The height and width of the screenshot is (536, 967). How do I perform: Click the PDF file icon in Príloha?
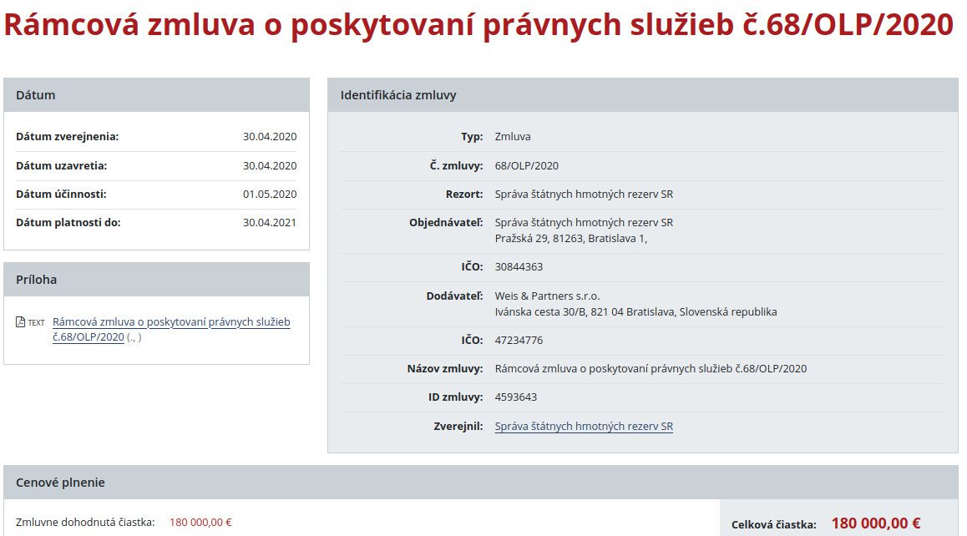point(21,322)
